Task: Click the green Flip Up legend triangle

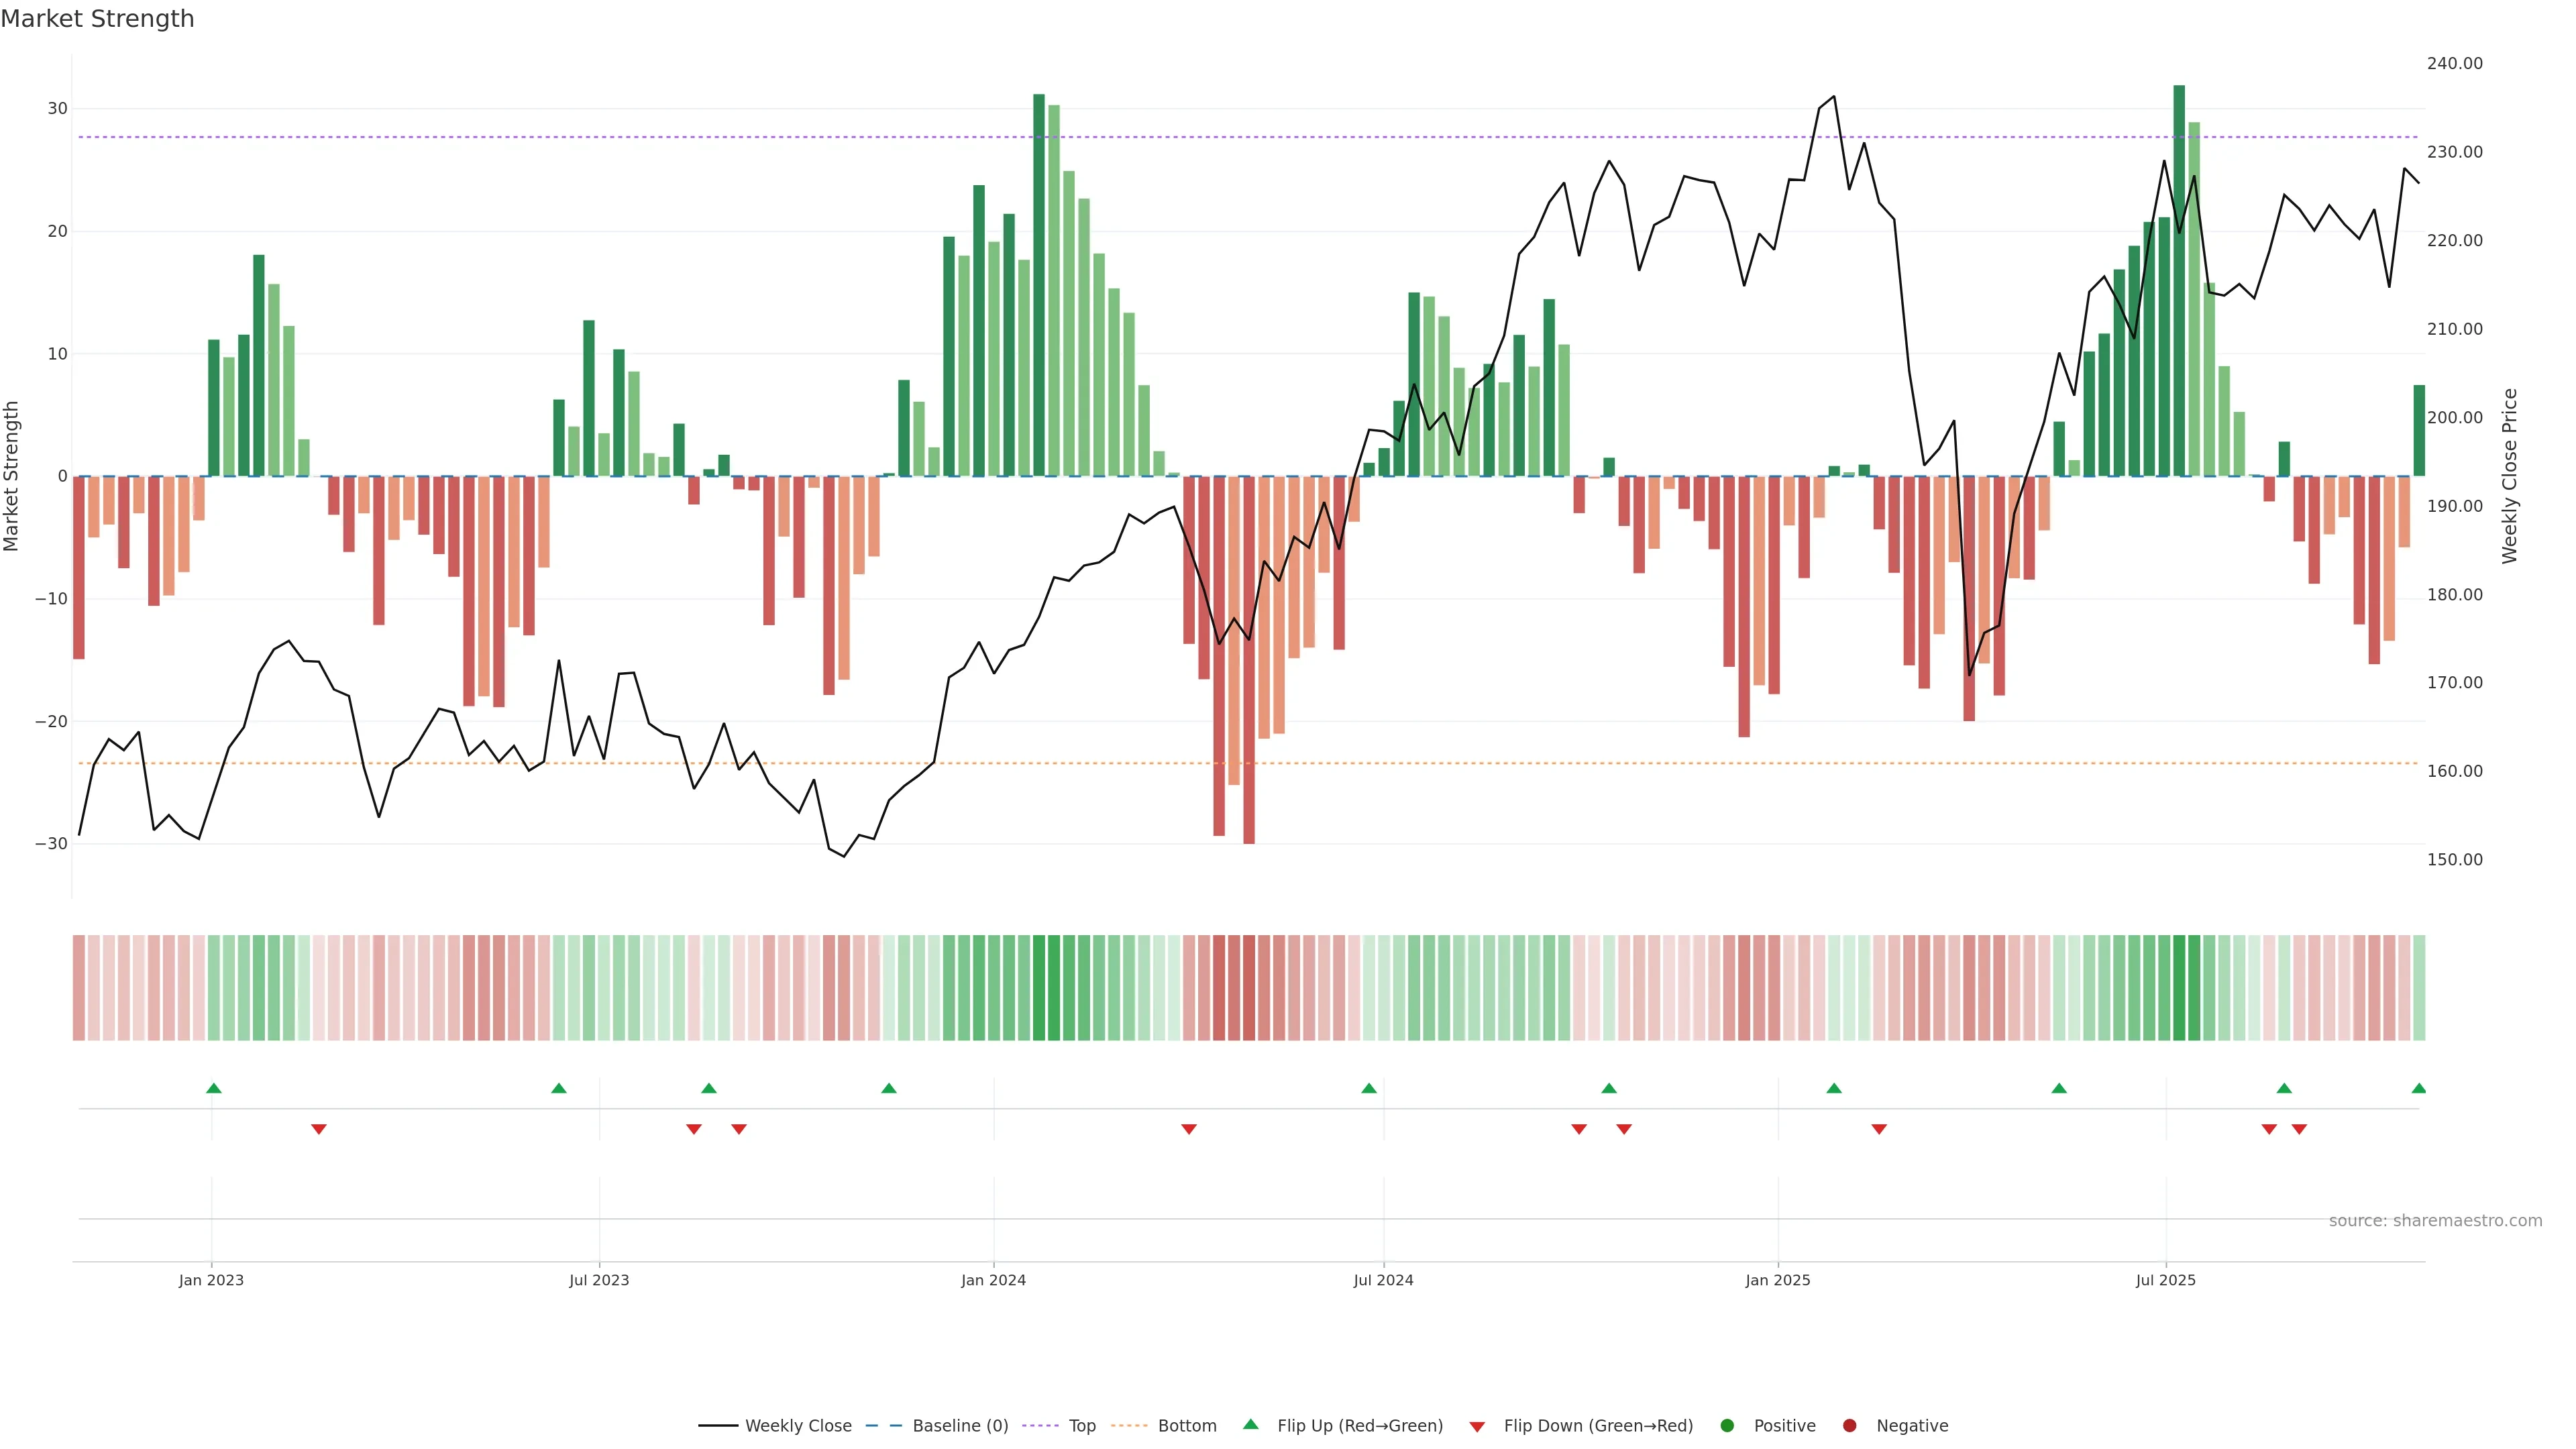Action: (x=1250, y=1424)
